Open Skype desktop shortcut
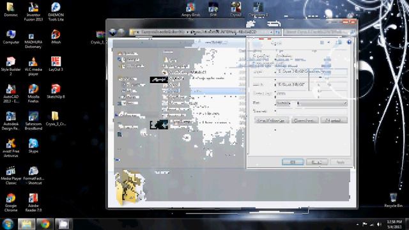The height and width of the screenshot is (230, 409). pyautogui.click(x=33, y=146)
